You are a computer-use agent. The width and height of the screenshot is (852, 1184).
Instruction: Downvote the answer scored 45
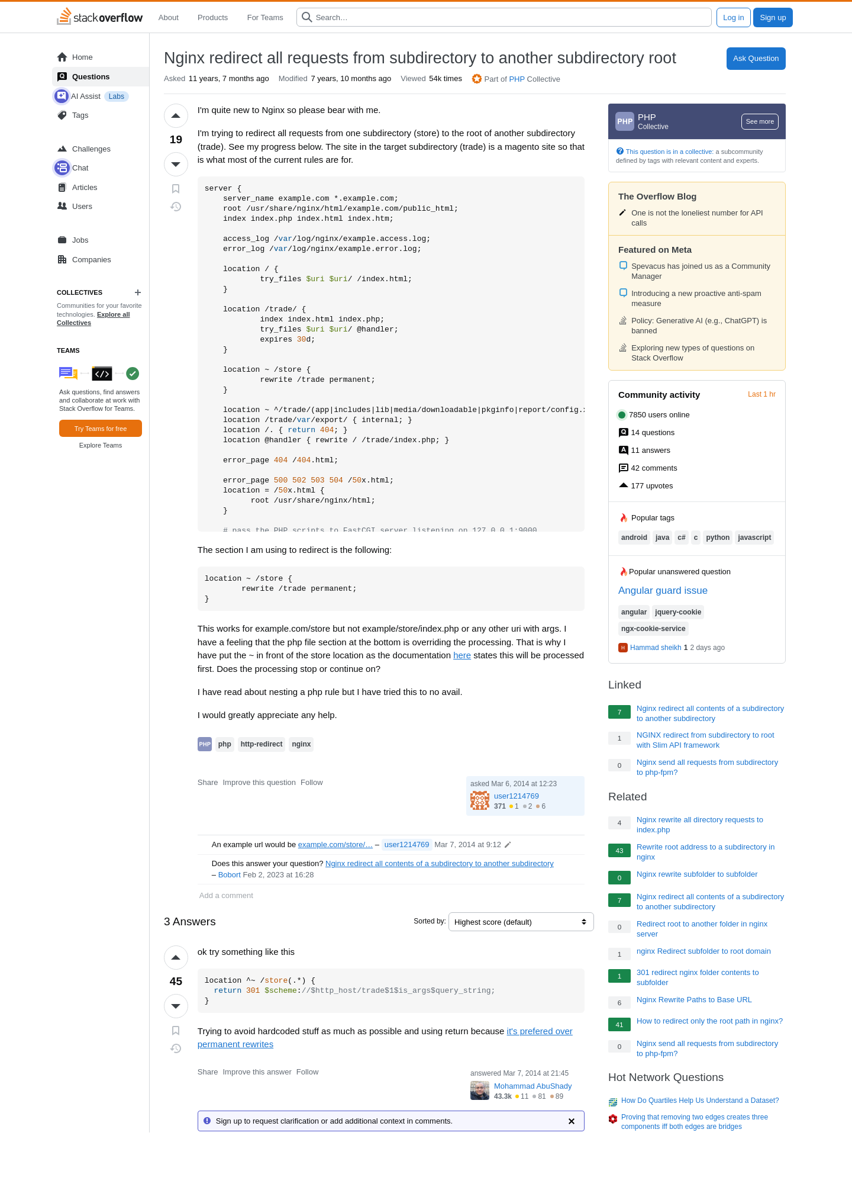pyautogui.click(x=176, y=1006)
